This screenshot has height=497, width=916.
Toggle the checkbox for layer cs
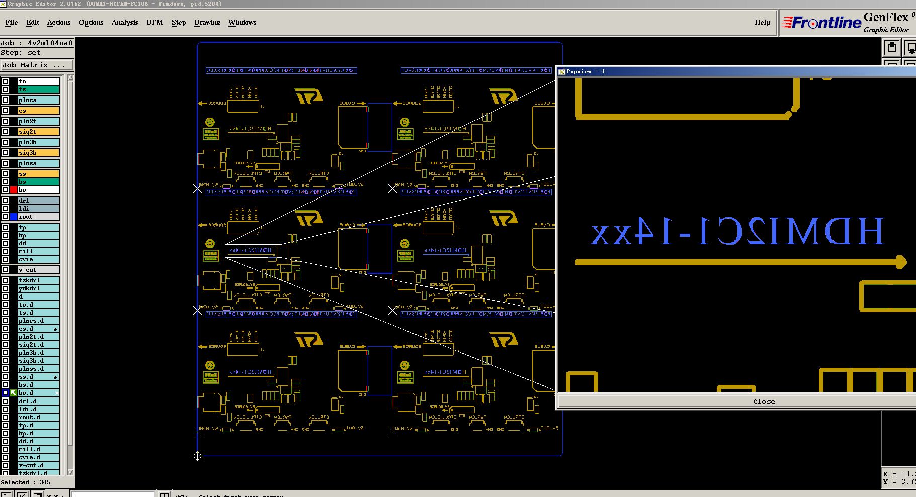pos(6,111)
